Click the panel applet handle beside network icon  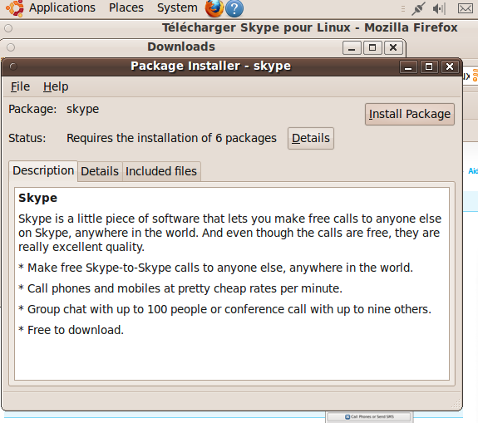coord(403,8)
